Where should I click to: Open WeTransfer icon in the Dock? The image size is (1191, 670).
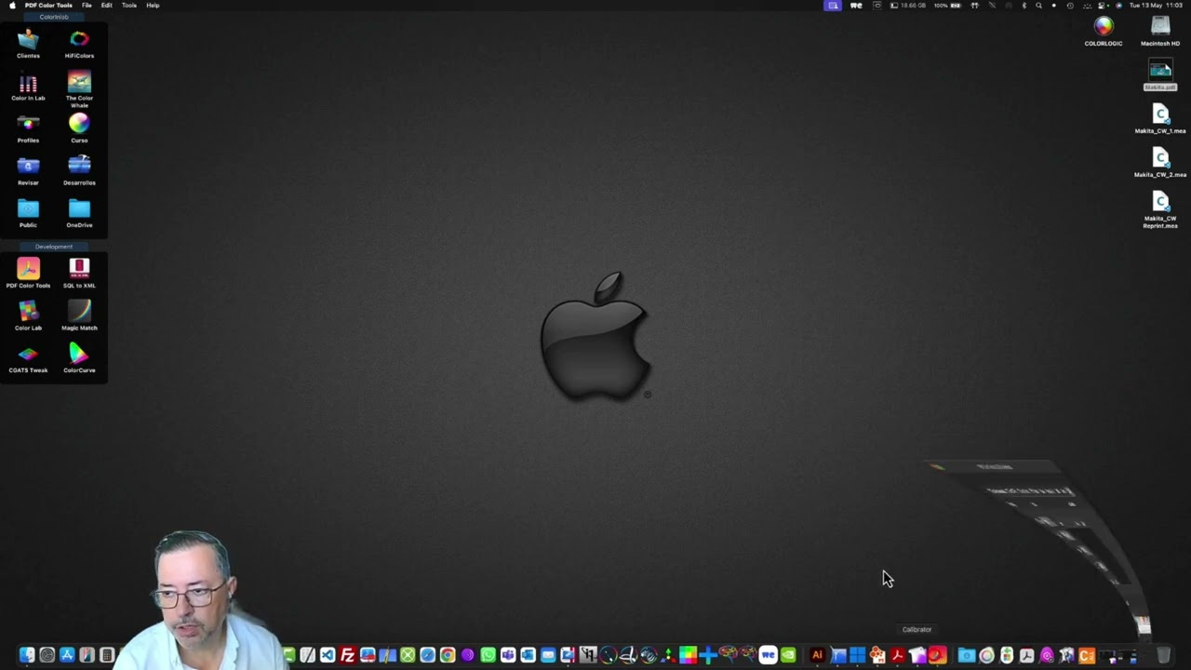(x=768, y=655)
